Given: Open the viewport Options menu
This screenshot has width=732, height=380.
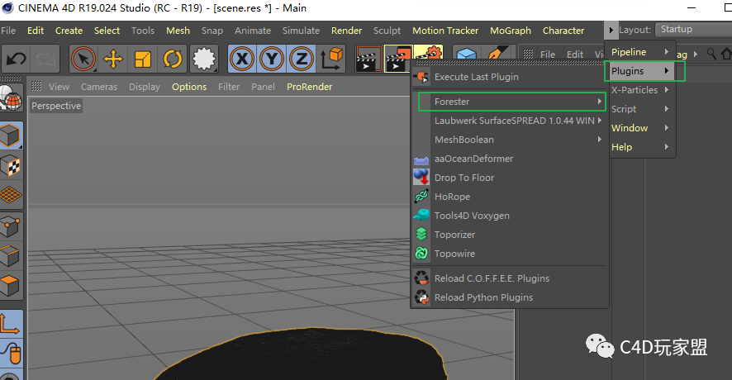Looking at the screenshot, I should point(189,87).
